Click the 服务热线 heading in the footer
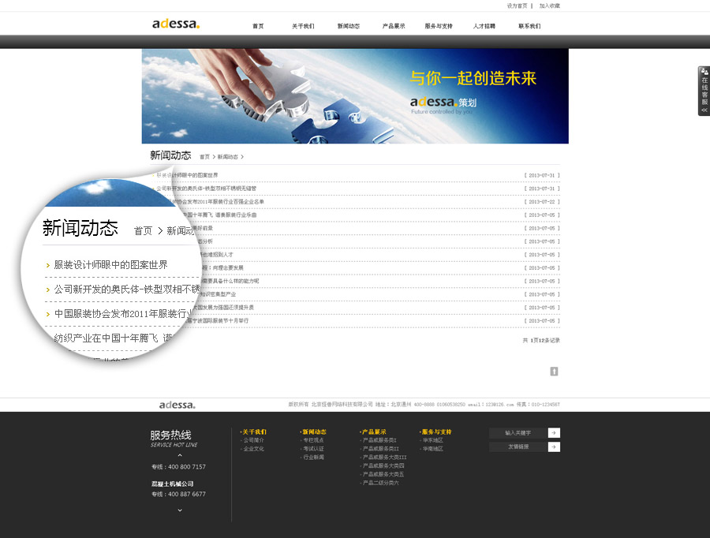 click(170, 435)
